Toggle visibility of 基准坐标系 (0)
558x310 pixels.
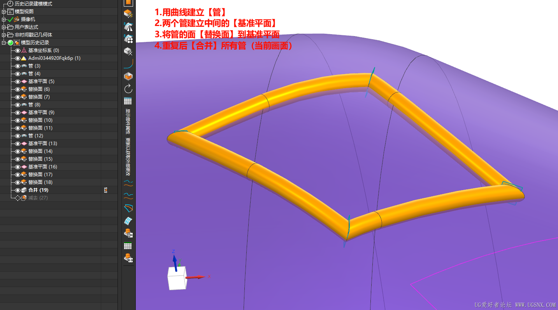[x=18, y=50]
